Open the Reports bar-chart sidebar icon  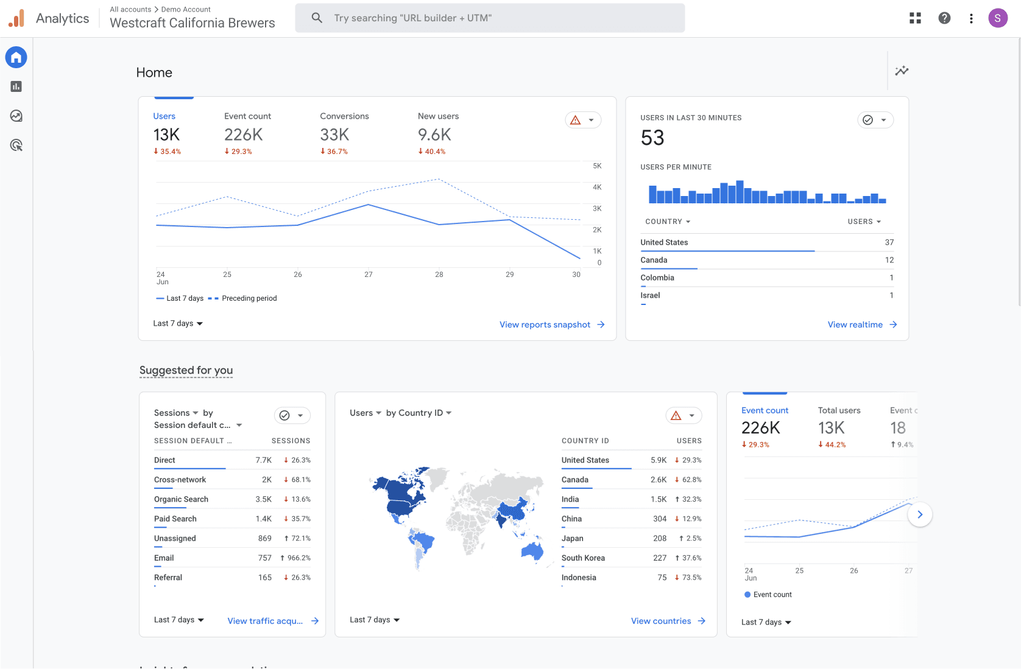click(16, 86)
